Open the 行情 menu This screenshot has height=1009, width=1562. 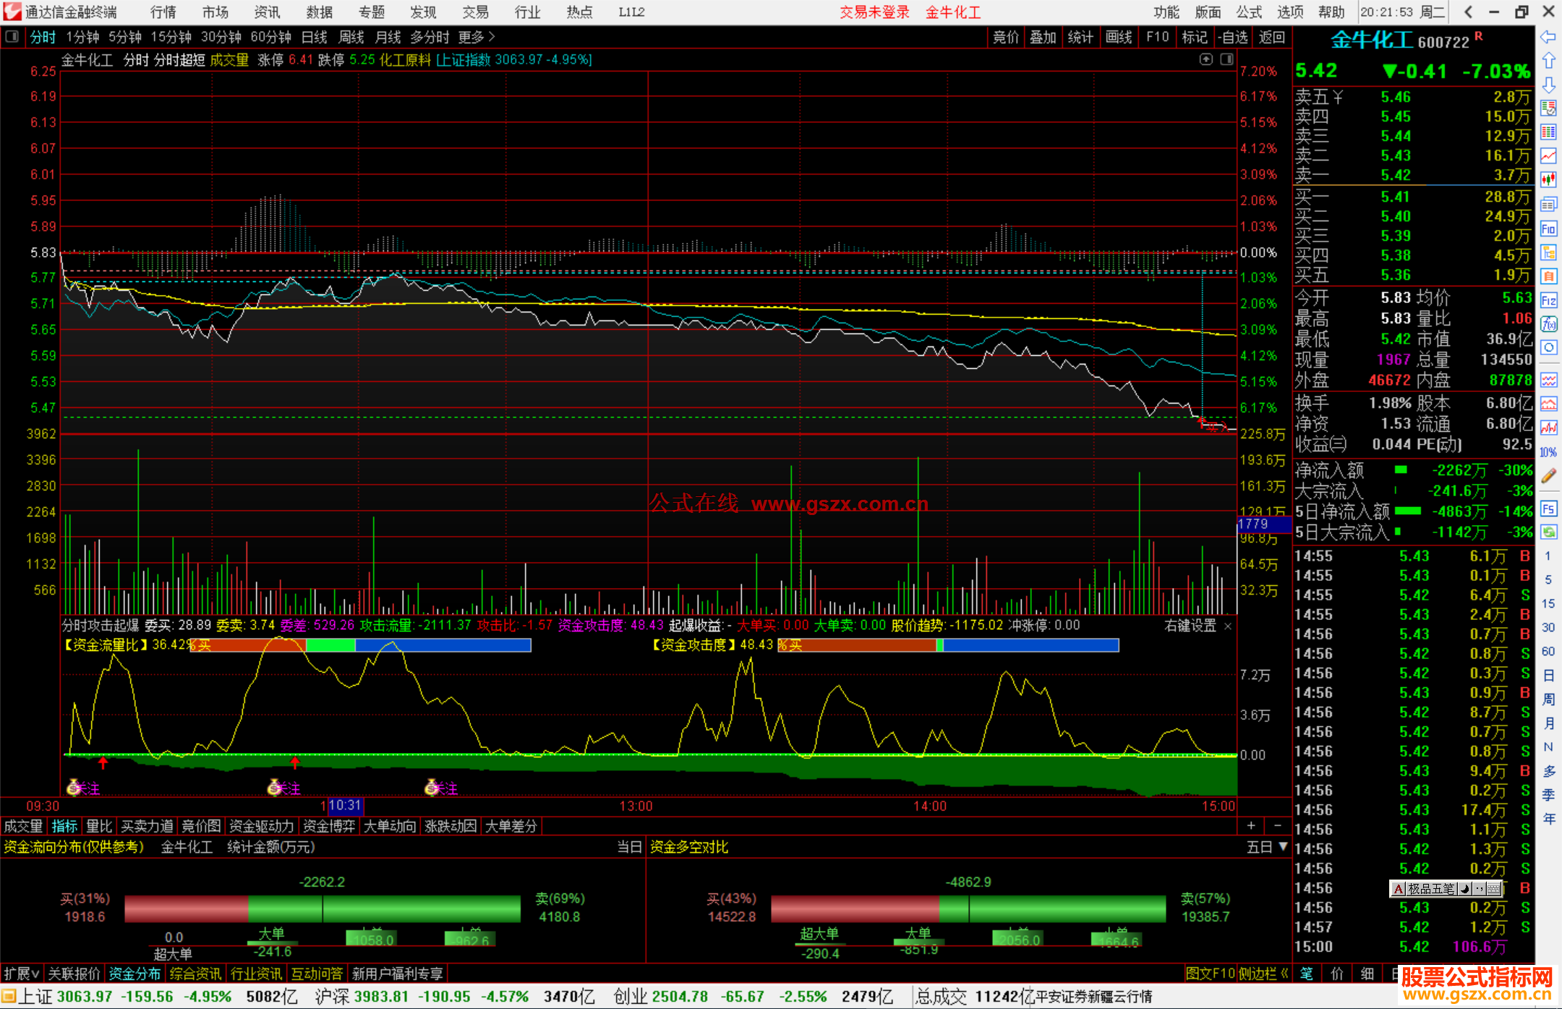point(163,12)
